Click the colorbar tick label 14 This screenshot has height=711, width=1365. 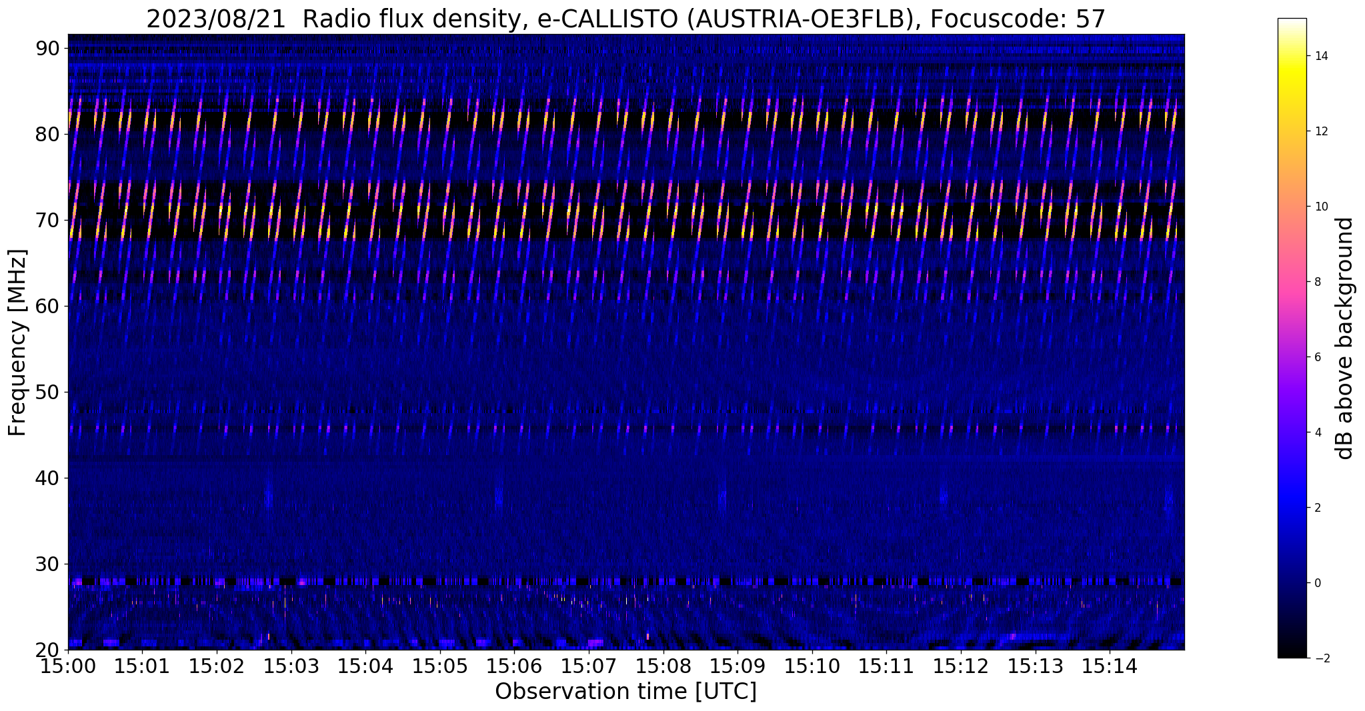coord(1320,56)
